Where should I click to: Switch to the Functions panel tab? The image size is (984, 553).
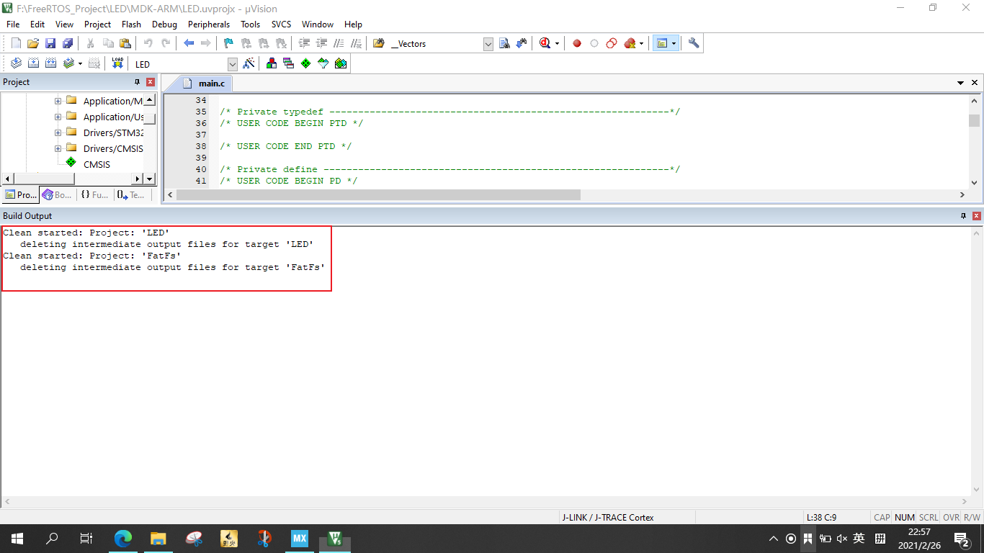pyautogui.click(x=94, y=194)
